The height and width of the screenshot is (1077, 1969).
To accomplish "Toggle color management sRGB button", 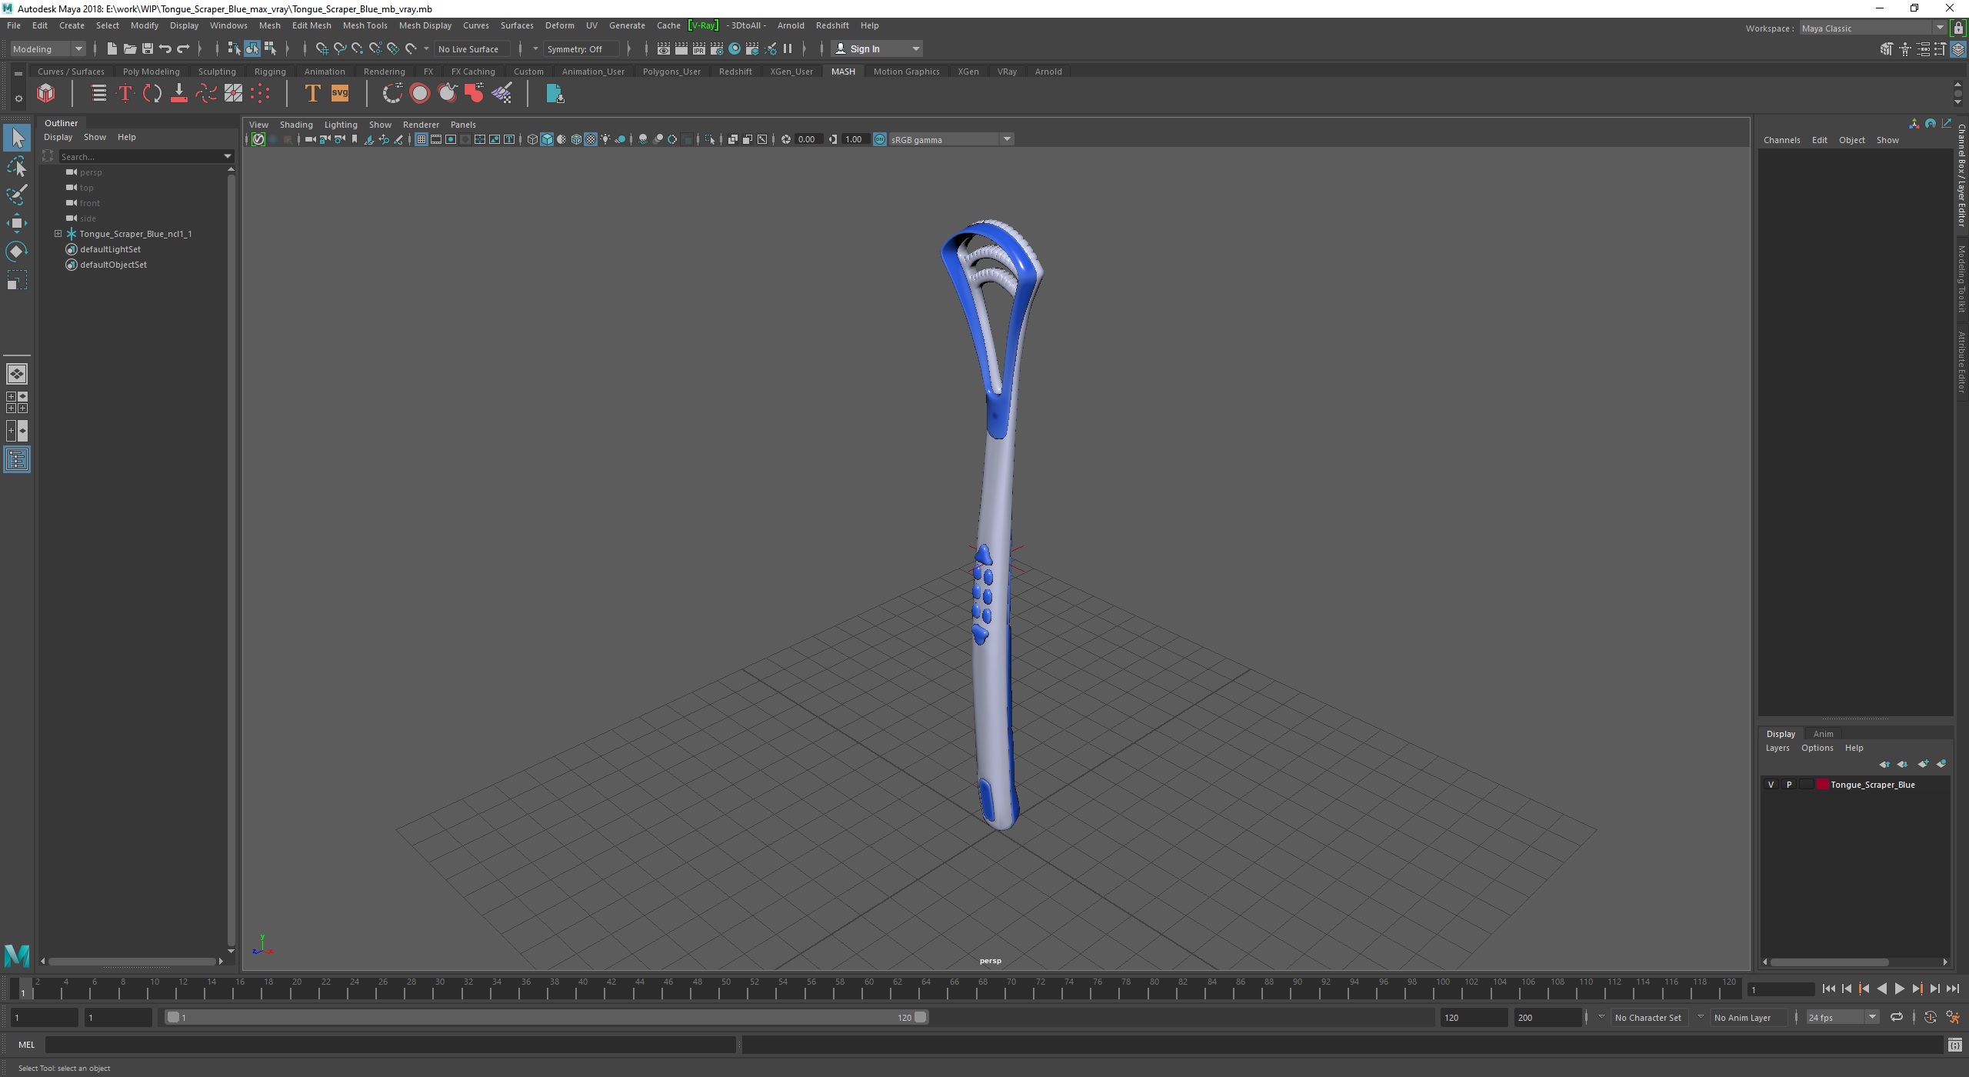I will coord(880,139).
